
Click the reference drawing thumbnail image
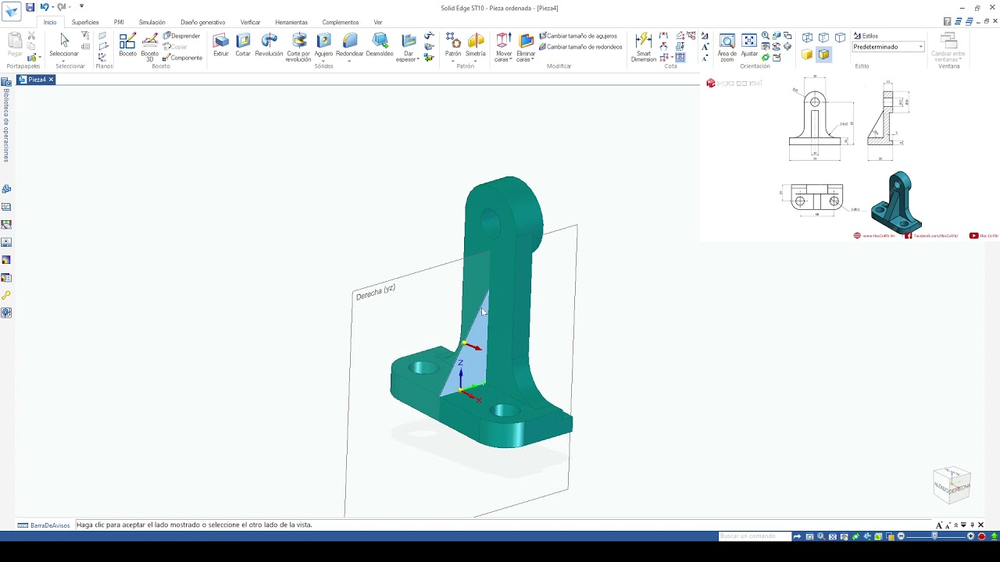tap(850, 158)
